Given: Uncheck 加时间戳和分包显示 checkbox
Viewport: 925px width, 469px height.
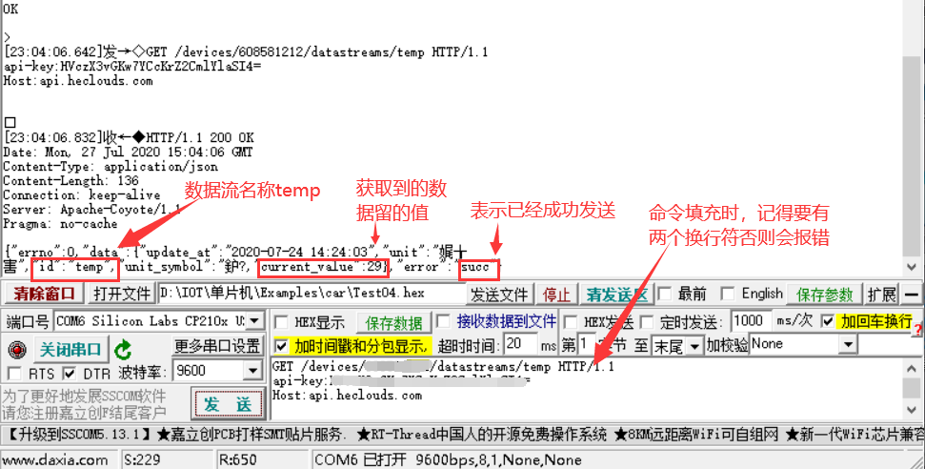Looking at the screenshot, I should click(x=281, y=345).
